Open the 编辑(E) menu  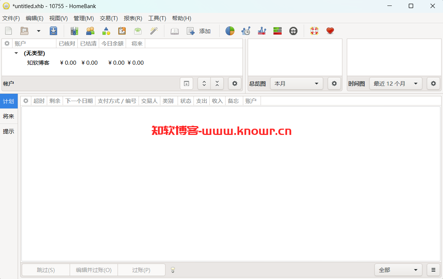click(35, 18)
